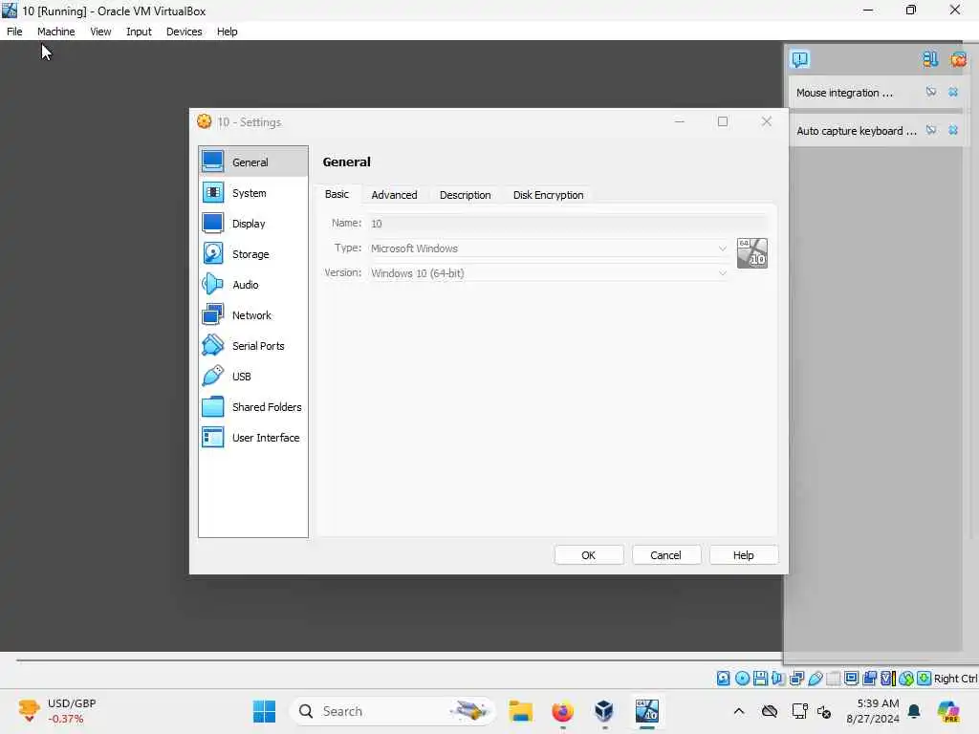Screen dimensions: 979x734
Task: Open the USD/GBP widget on taskbar
Action: coord(57,711)
